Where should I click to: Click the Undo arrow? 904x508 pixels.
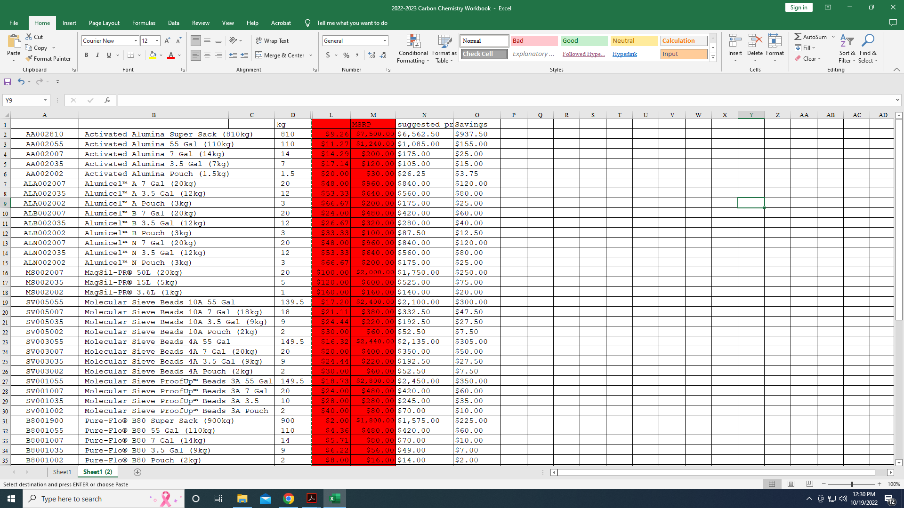click(21, 81)
